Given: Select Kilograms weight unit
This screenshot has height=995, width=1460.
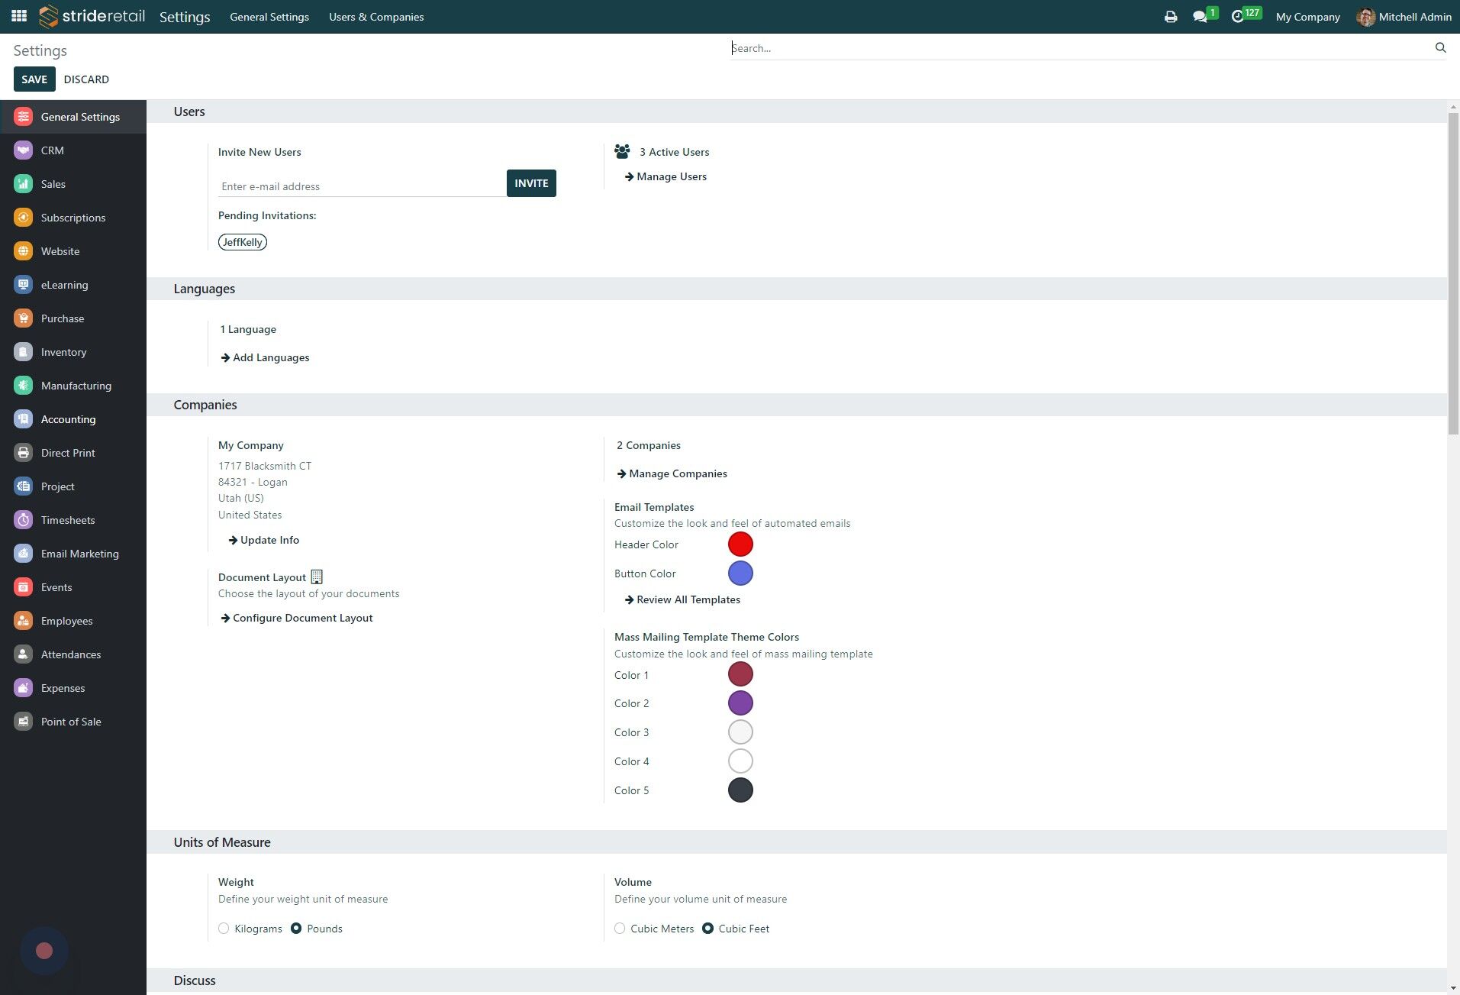Looking at the screenshot, I should click(x=224, y=929).
